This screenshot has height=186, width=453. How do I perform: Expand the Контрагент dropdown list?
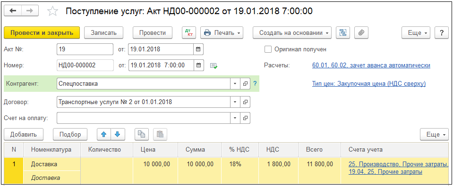pyautogui.click(x=235, y=84)
